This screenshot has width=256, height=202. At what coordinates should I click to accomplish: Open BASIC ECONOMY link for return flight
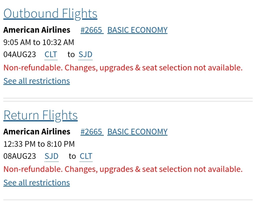pos(137,132)
